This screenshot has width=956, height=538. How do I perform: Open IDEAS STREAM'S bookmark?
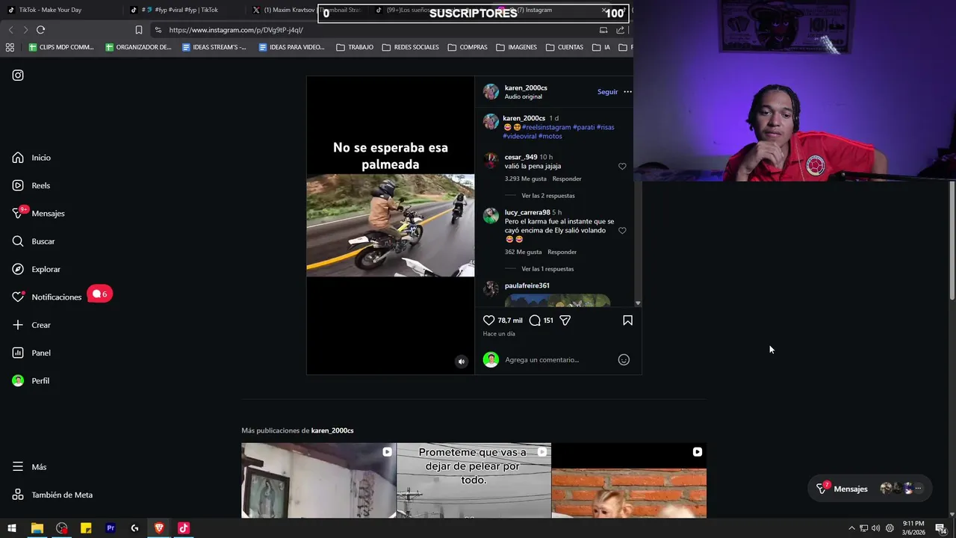tap(214, 47)
